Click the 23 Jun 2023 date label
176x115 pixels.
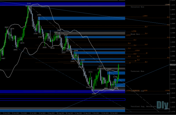[15, 113]
